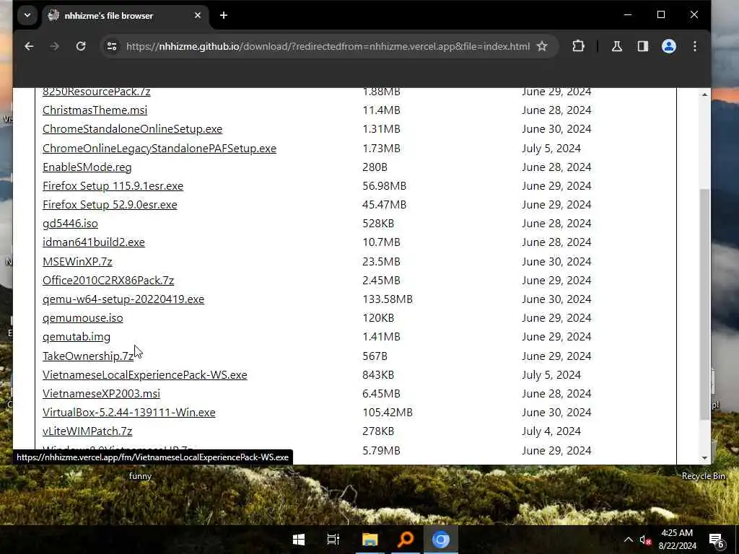
Task: Click the July 4, 2024 date
Action: tap(551, 431)
